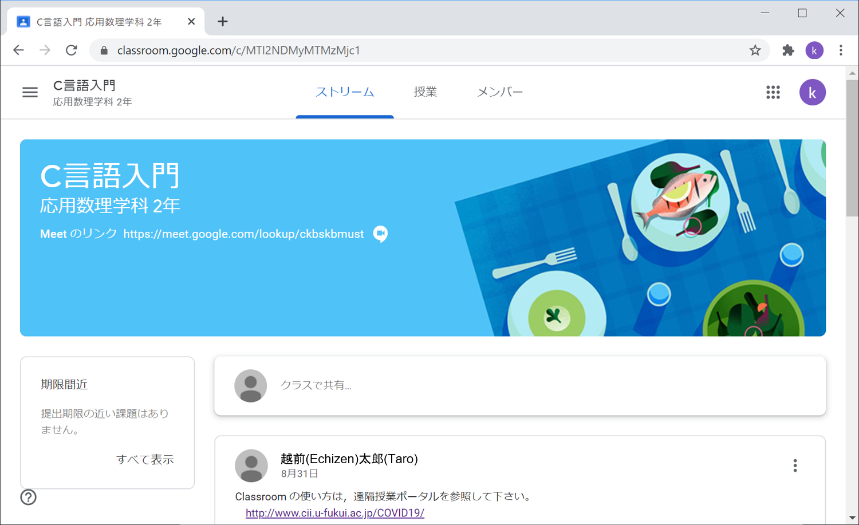Reload the current page
The image size is (859, 525).
pos(72,50)
